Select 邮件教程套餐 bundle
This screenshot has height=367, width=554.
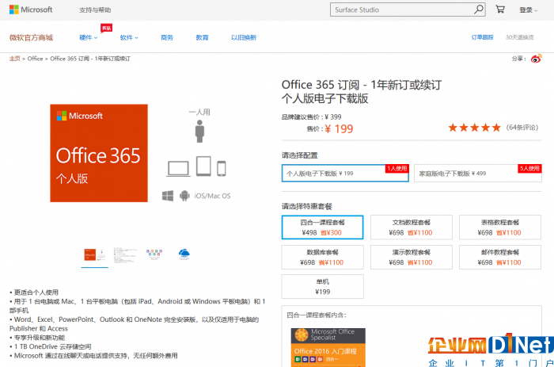[x=500, y=257]
